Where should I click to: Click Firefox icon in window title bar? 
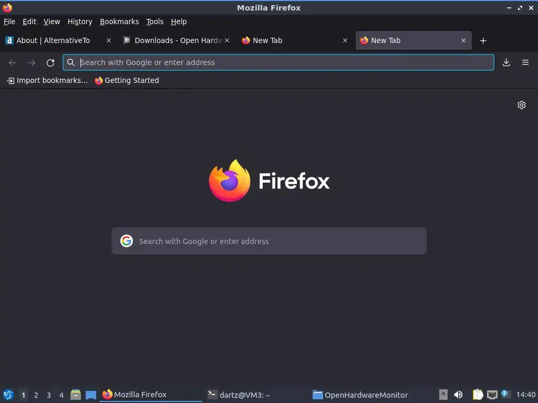[x=7, y=7]
